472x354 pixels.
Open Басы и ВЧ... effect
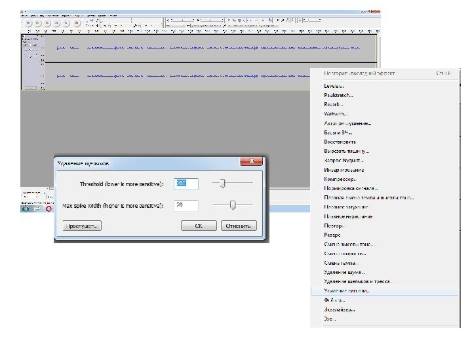tap(385, 132)
